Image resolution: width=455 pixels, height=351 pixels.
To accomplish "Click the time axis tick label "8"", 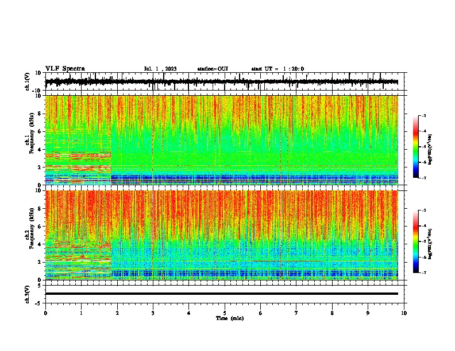I will click(x=332, y=313).
